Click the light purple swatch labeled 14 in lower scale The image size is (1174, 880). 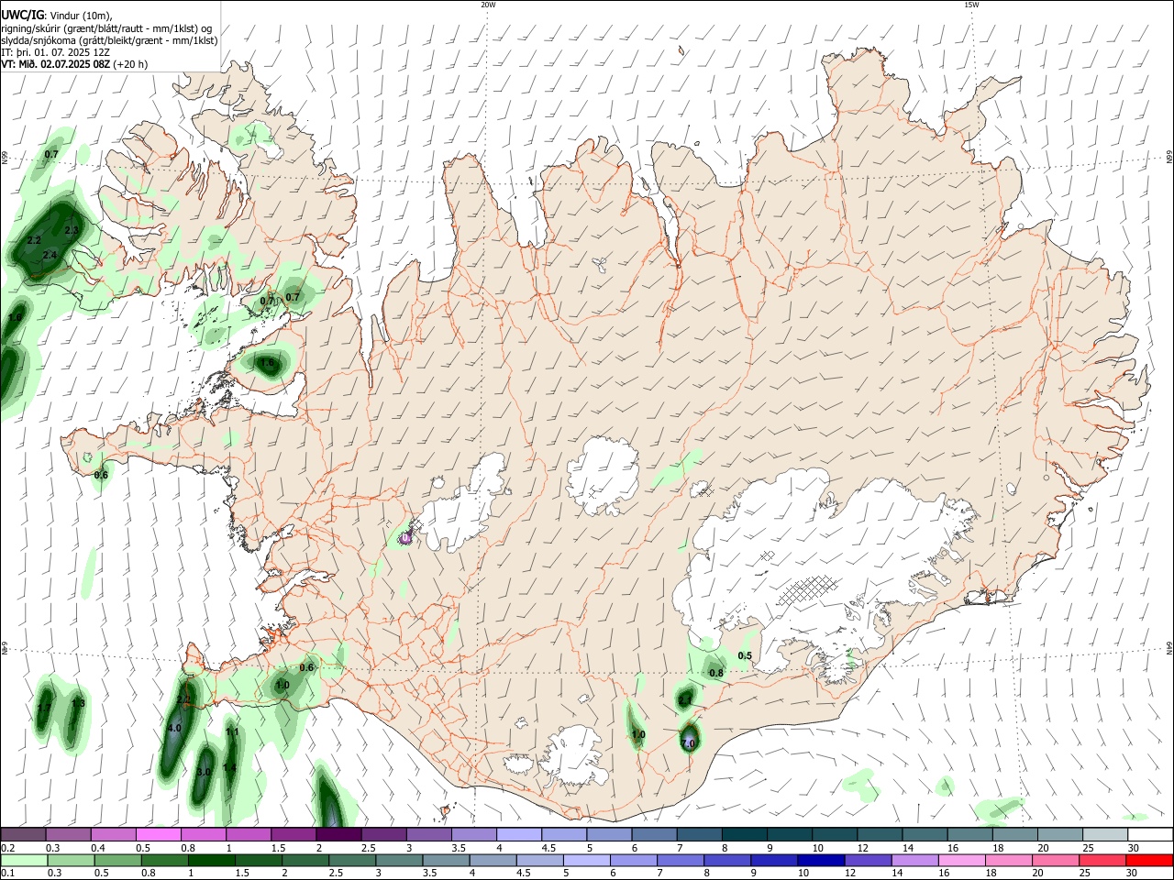(914, 860)
